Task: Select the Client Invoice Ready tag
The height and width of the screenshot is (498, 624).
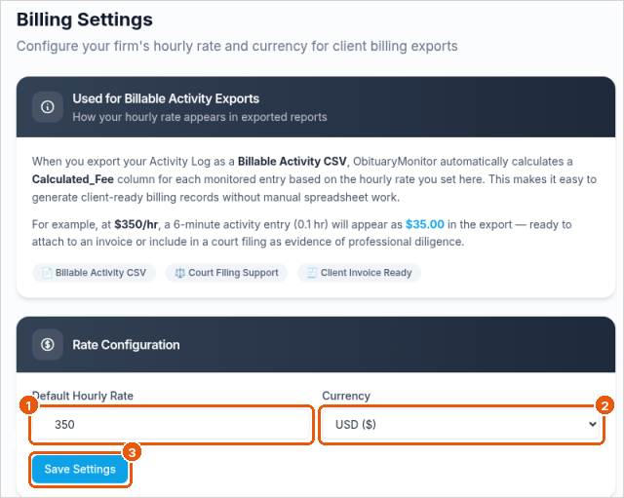Action: pos(359,273)
